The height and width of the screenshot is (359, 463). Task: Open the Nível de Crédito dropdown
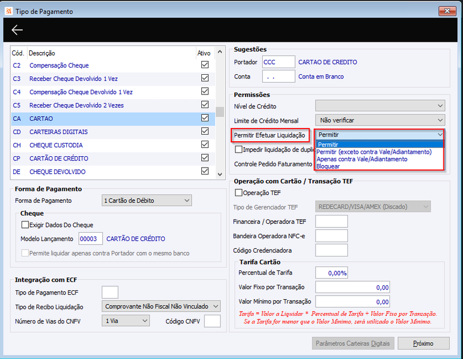click(x=380, y=106)
